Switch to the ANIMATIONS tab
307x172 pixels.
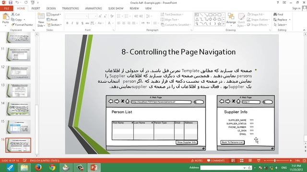(x=94, y=9)
